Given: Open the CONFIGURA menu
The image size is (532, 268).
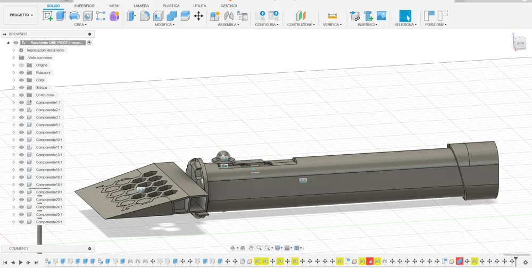Looking at the screenshot, I should pos(267,25).
